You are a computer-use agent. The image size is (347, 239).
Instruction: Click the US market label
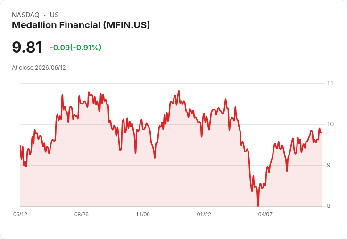[x=54, y=15]
